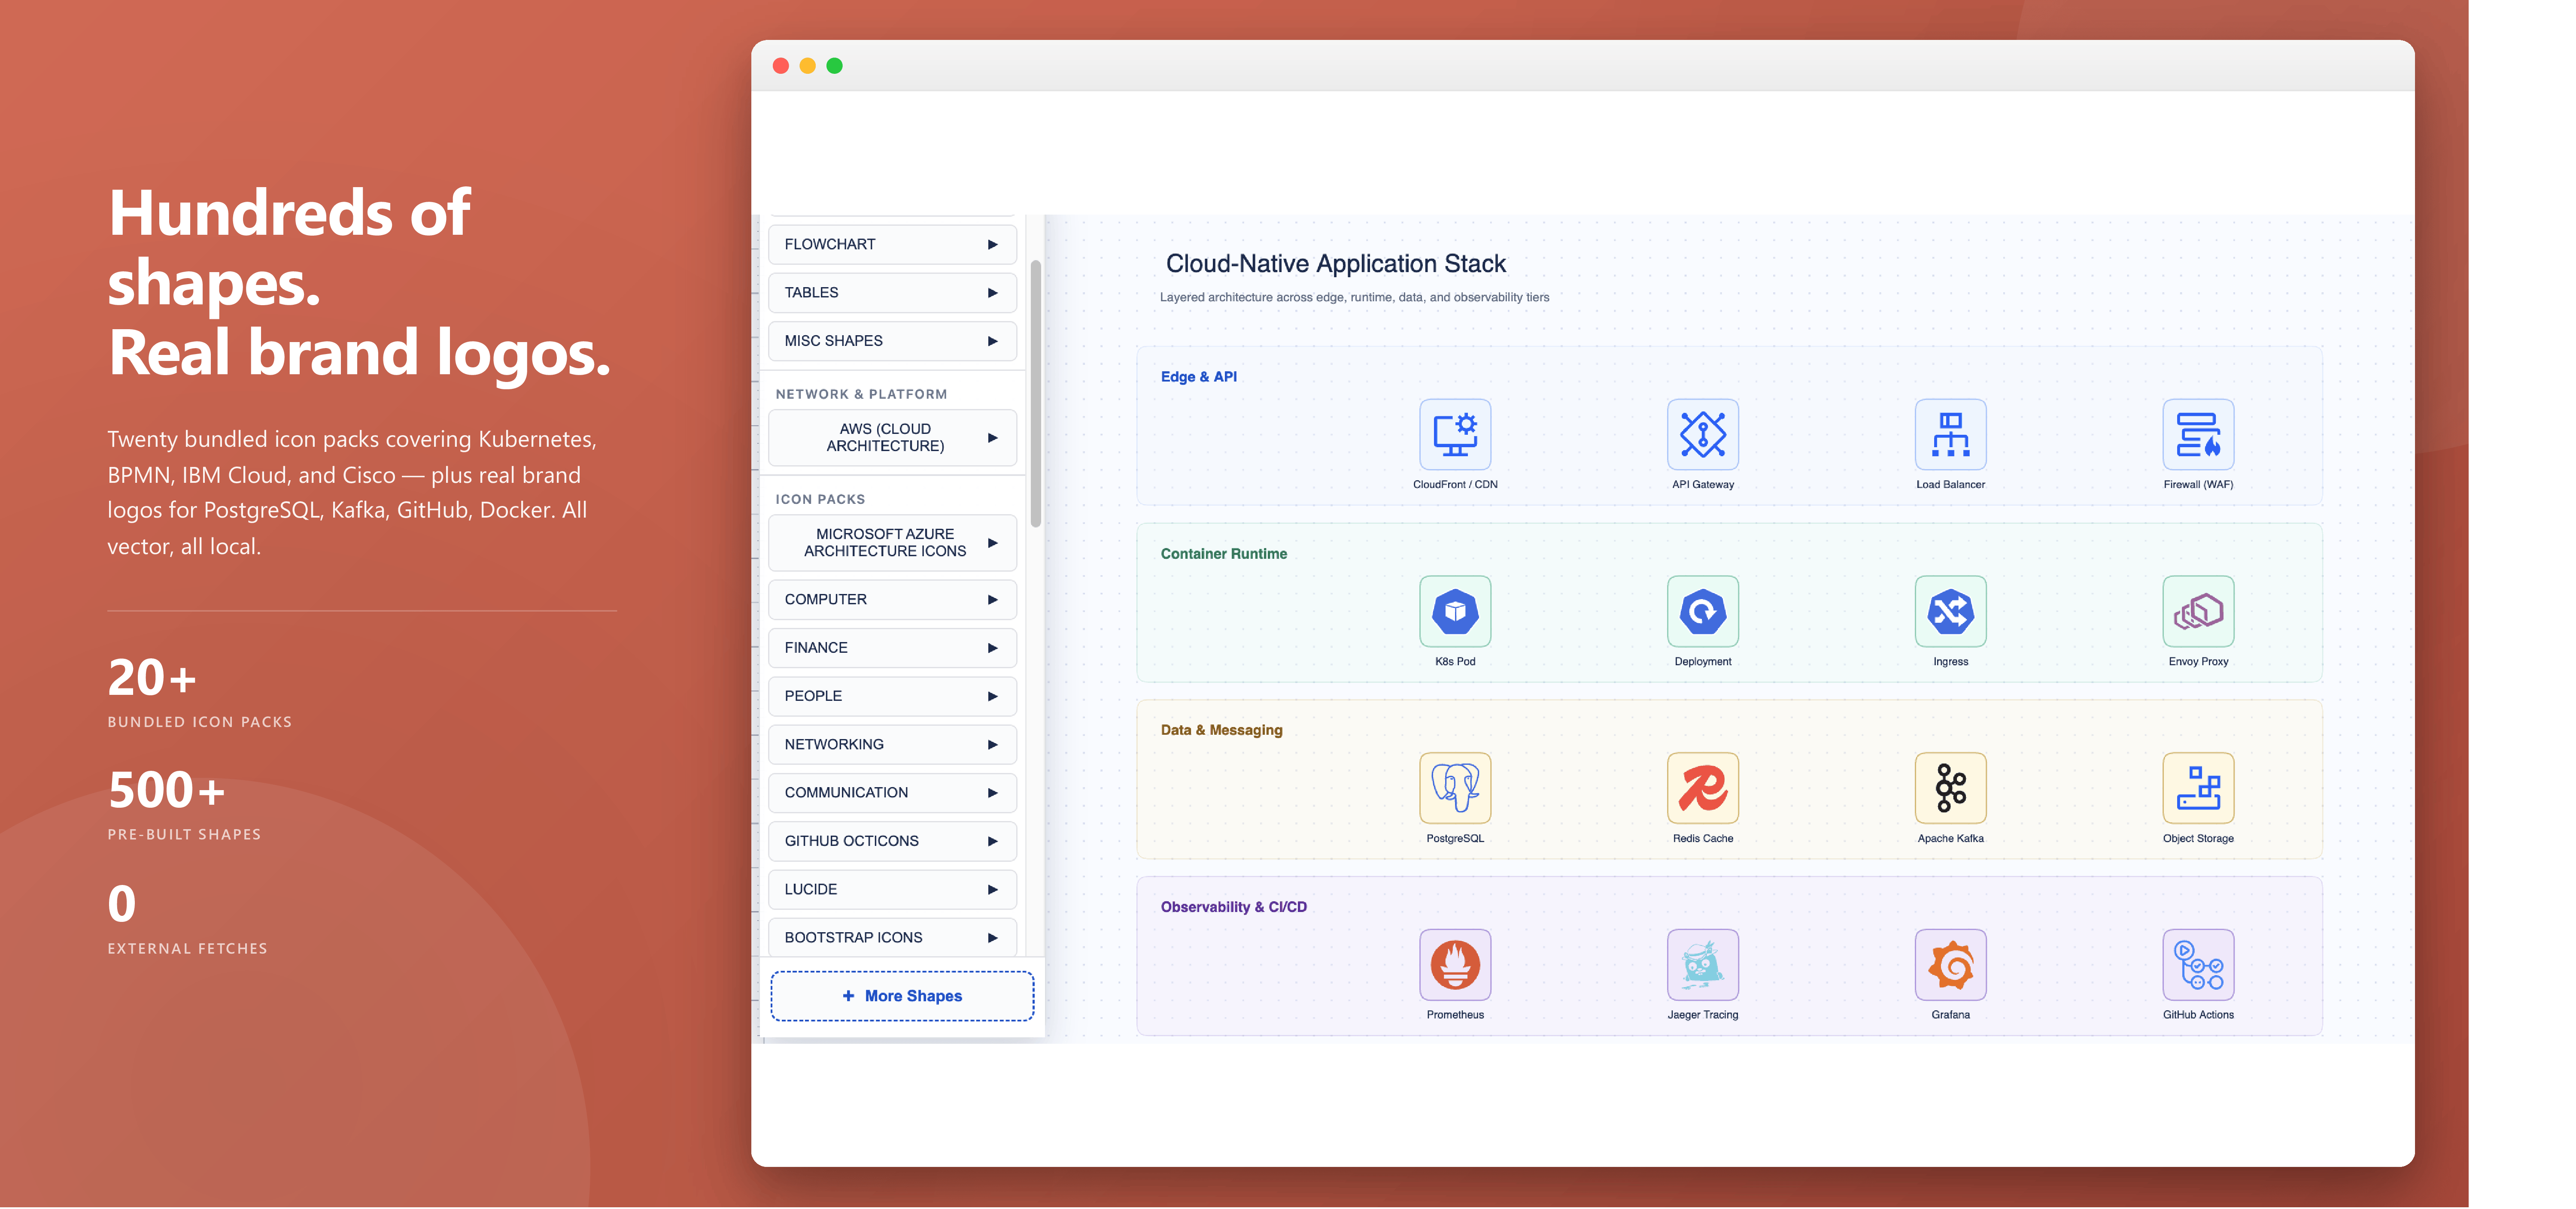Open the More Shapes dialog
This screenshot has width=2576, height=1209.
coord(902,996)
